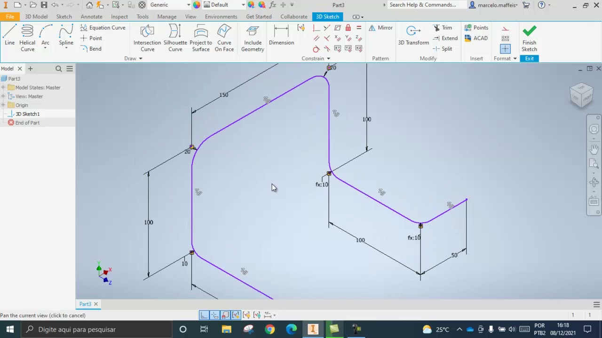The width and height of the screenshot is (602, 338).
Task: Apply the Tangent constraint circle icon
Action: coord(316,49)
